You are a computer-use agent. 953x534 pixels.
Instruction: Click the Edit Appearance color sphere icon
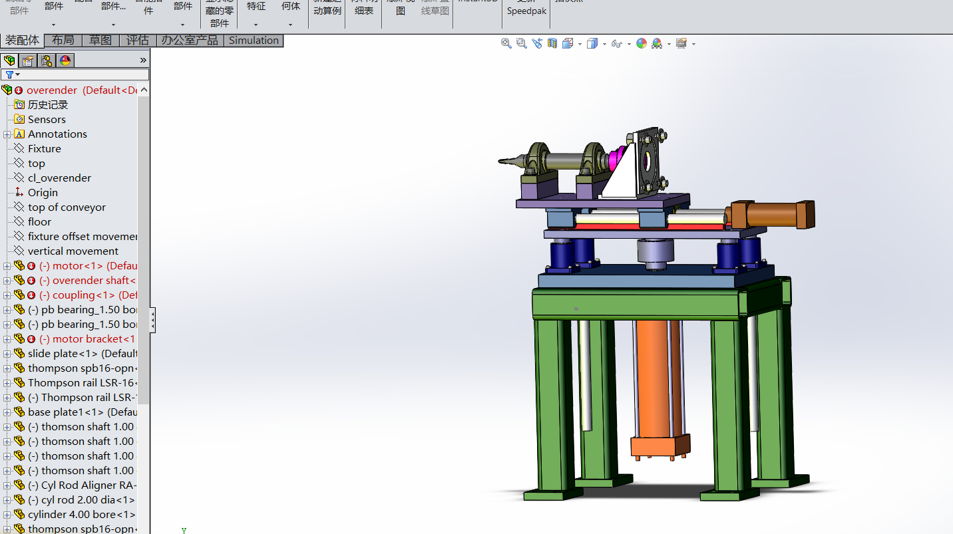coord(642,43)
